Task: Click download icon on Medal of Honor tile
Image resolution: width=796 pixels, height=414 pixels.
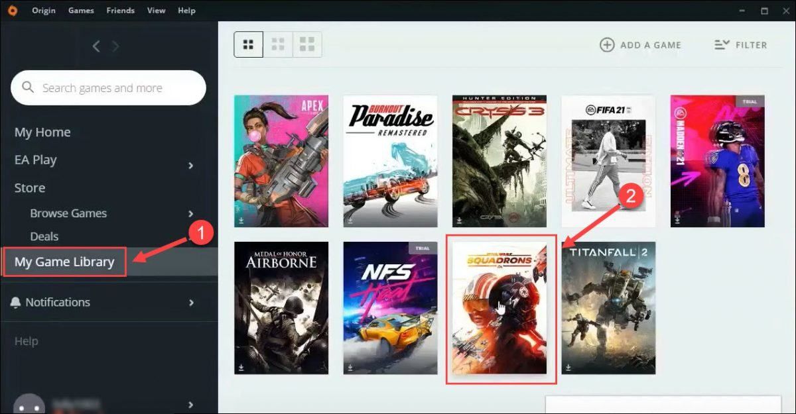Action: (242, 366)
